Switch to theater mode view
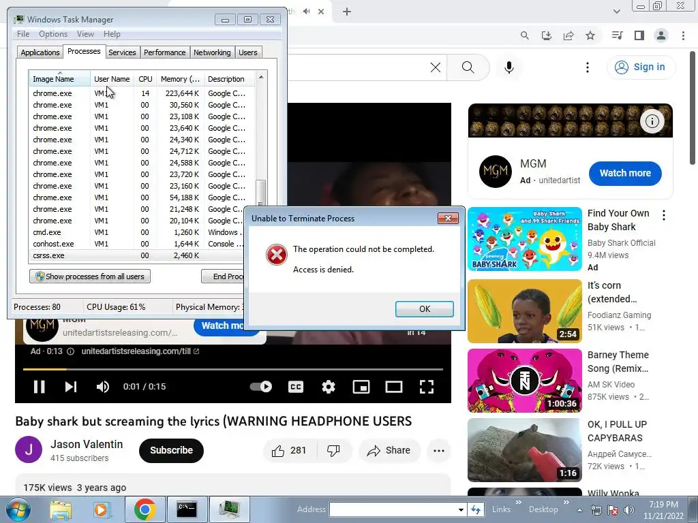This screenshot has height=523, width=698. pyautogui.click(x=393, y=387)
